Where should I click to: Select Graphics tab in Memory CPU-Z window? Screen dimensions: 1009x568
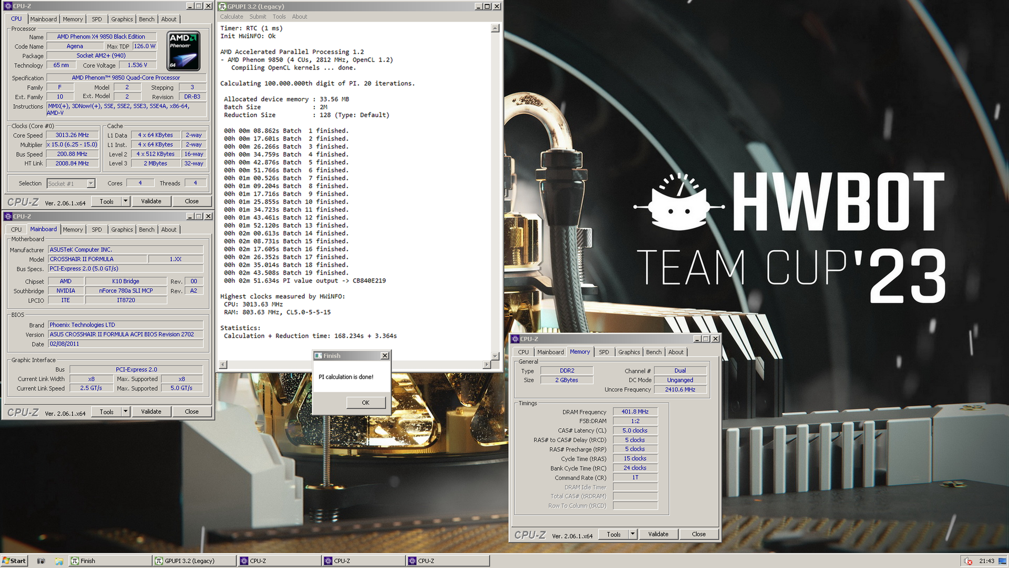[x=629, y=352]
